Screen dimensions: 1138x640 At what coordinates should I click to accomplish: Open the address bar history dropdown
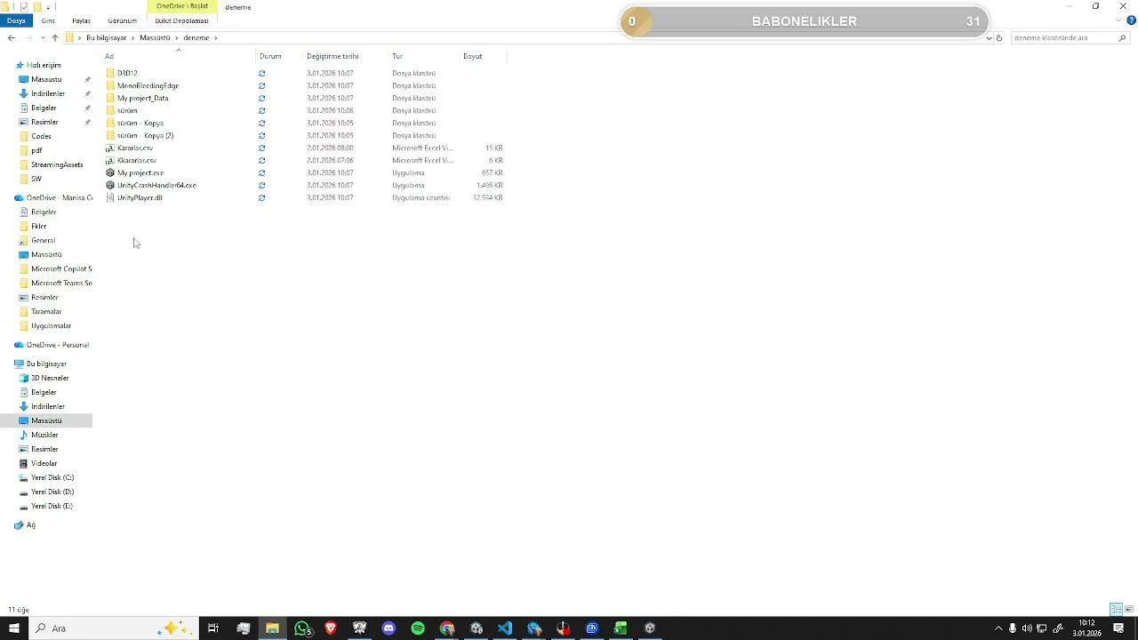coord(989,38)
